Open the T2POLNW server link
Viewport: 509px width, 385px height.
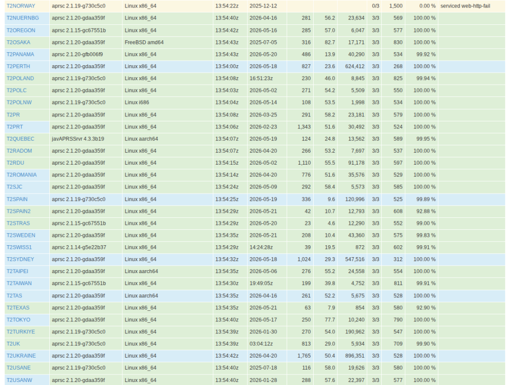click(19, 102)
